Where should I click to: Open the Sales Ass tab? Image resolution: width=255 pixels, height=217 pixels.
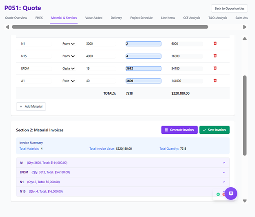(242, 18)
